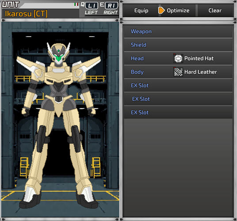Click the orange arrow cursor beside Optimize
Viewport: 237px width, 221px height.
(161, 11)
